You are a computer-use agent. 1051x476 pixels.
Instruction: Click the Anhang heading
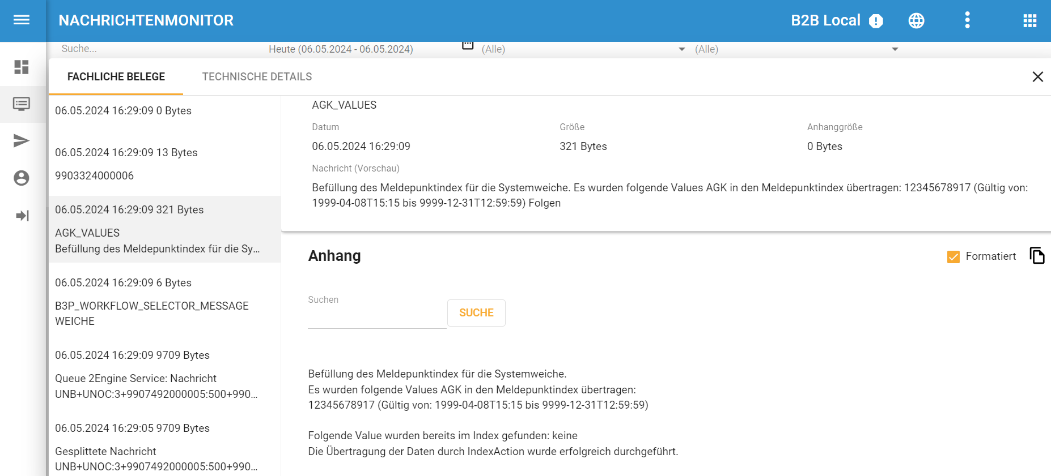334,256
